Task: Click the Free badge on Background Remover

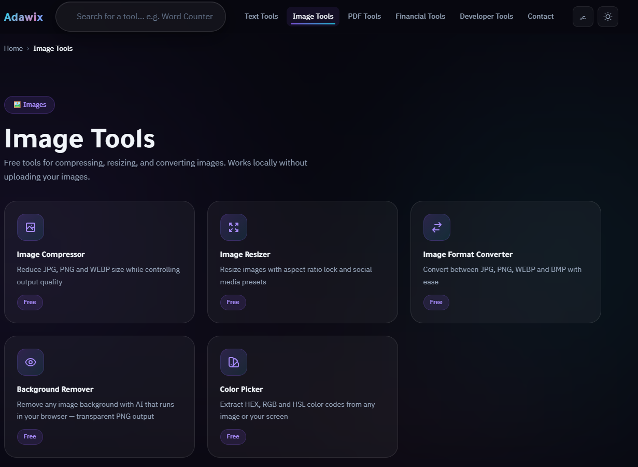Action: [30, 437]
